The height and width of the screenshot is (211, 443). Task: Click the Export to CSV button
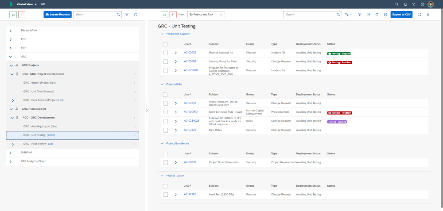(401, 15)
